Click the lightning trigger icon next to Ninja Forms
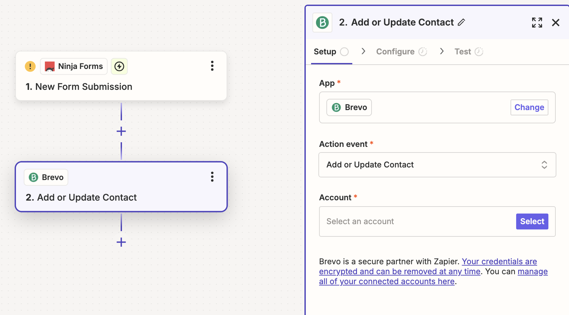 click(119, 66)
